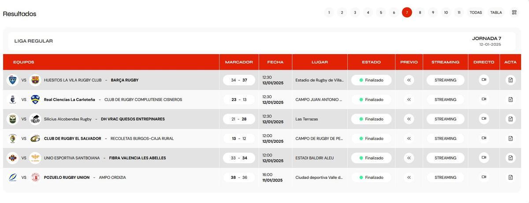This screenshot has width=529, height=203.
Task: Open live video for Real Ciencias match
Action: pyautogui.click(x=484, y=100)
